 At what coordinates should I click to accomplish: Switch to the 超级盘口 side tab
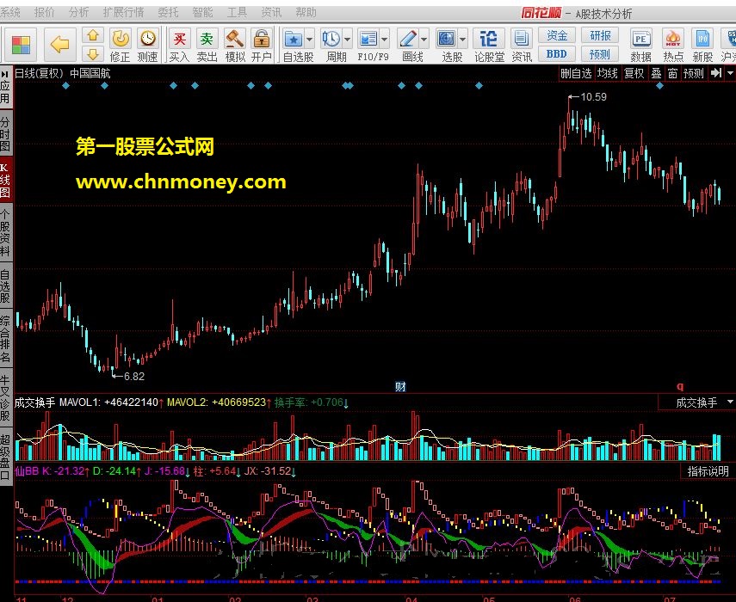pyautogui.click(x=5, y=458)
